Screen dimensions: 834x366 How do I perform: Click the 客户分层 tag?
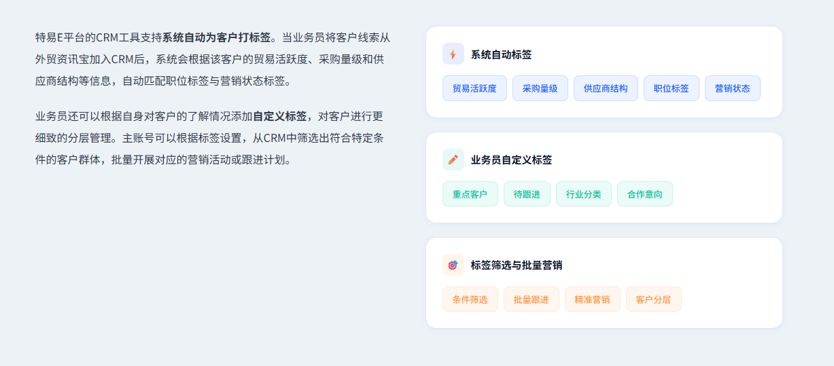pyautogui.click(x=654, y=299)
